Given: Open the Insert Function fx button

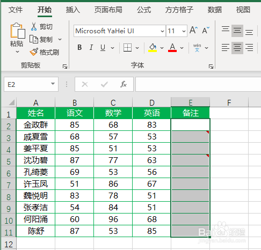Looking at the screenshot, I should point(124,84).
